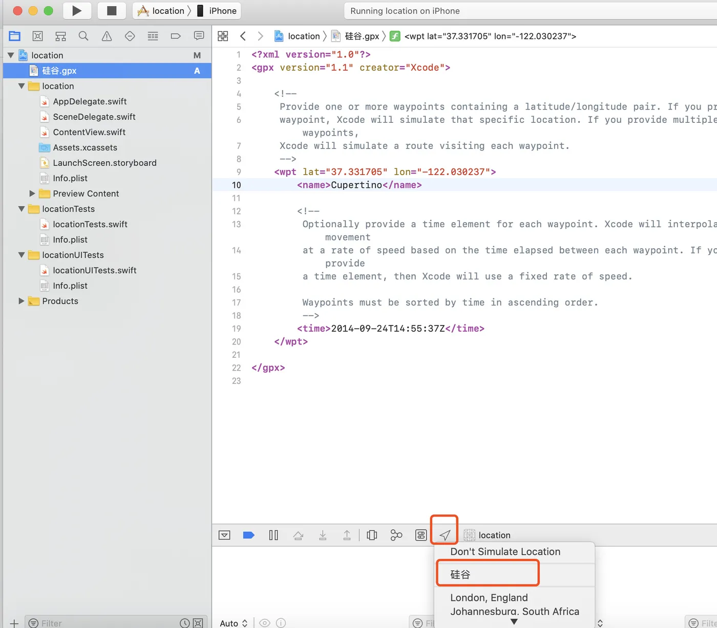
Task: Toggle source-control status filter icon
Action: pos(198,623)
